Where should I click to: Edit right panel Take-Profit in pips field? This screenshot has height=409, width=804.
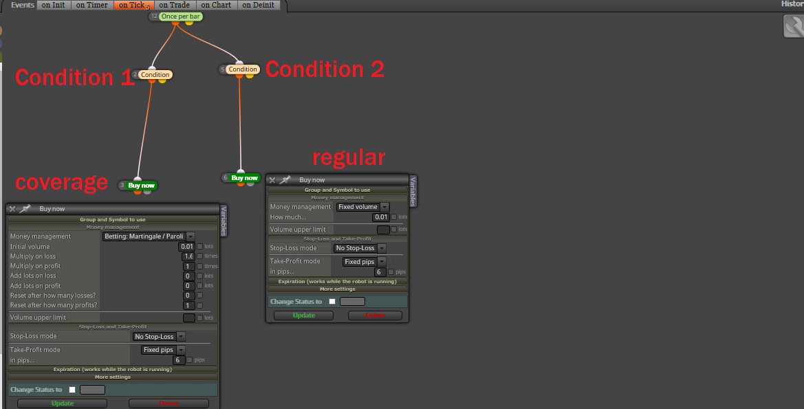click(380, 272)
